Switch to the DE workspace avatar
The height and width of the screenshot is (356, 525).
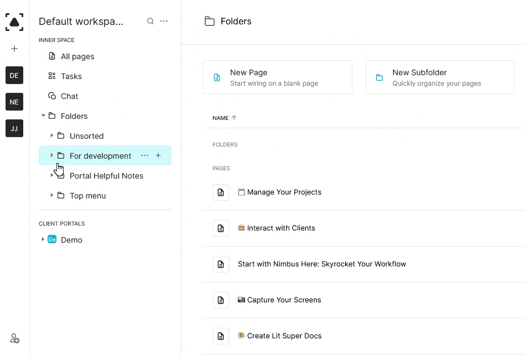tap(14, 75)
